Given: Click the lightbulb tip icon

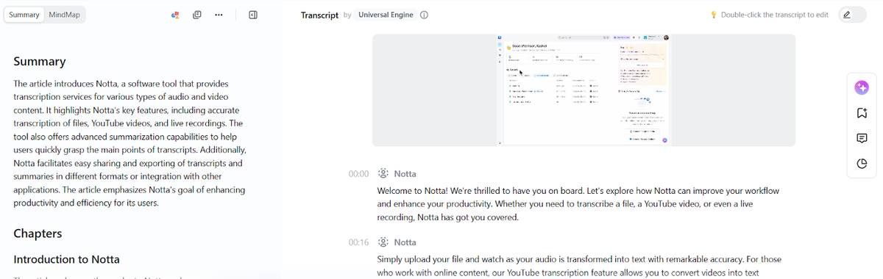Looking at the screenshot, I should click(x=714, y=15).
